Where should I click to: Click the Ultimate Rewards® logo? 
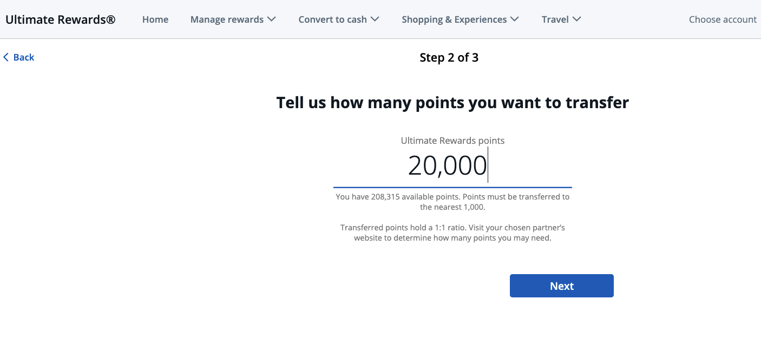coord(61,19)
